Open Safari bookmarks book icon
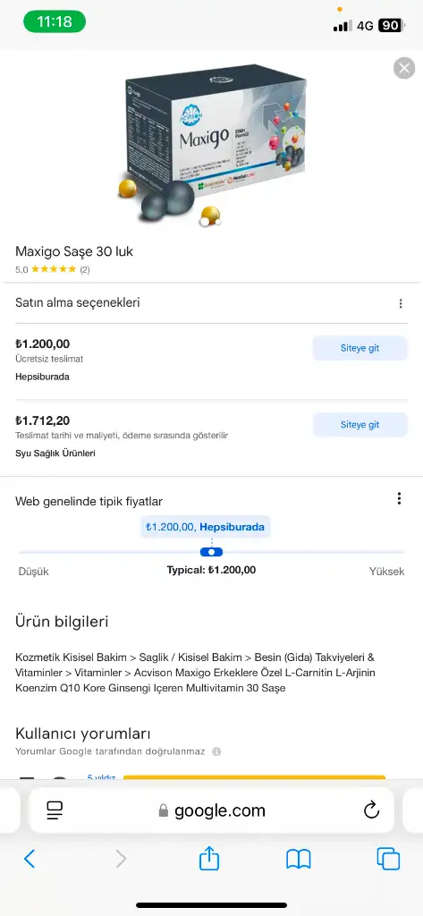Image resolution: width=423 pixels, height=916 pixels. tap(298, 859)
